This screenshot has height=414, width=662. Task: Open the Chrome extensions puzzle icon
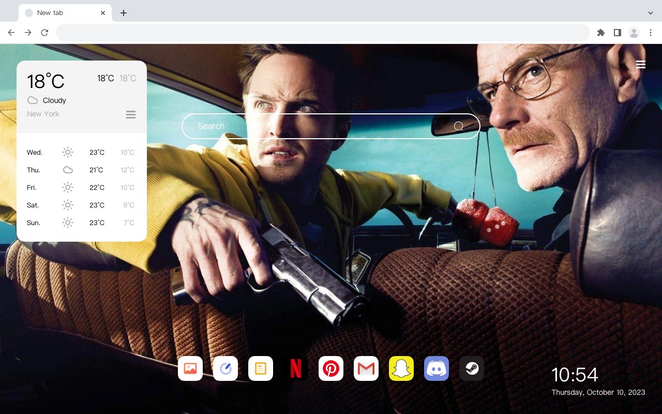point(600,33)
